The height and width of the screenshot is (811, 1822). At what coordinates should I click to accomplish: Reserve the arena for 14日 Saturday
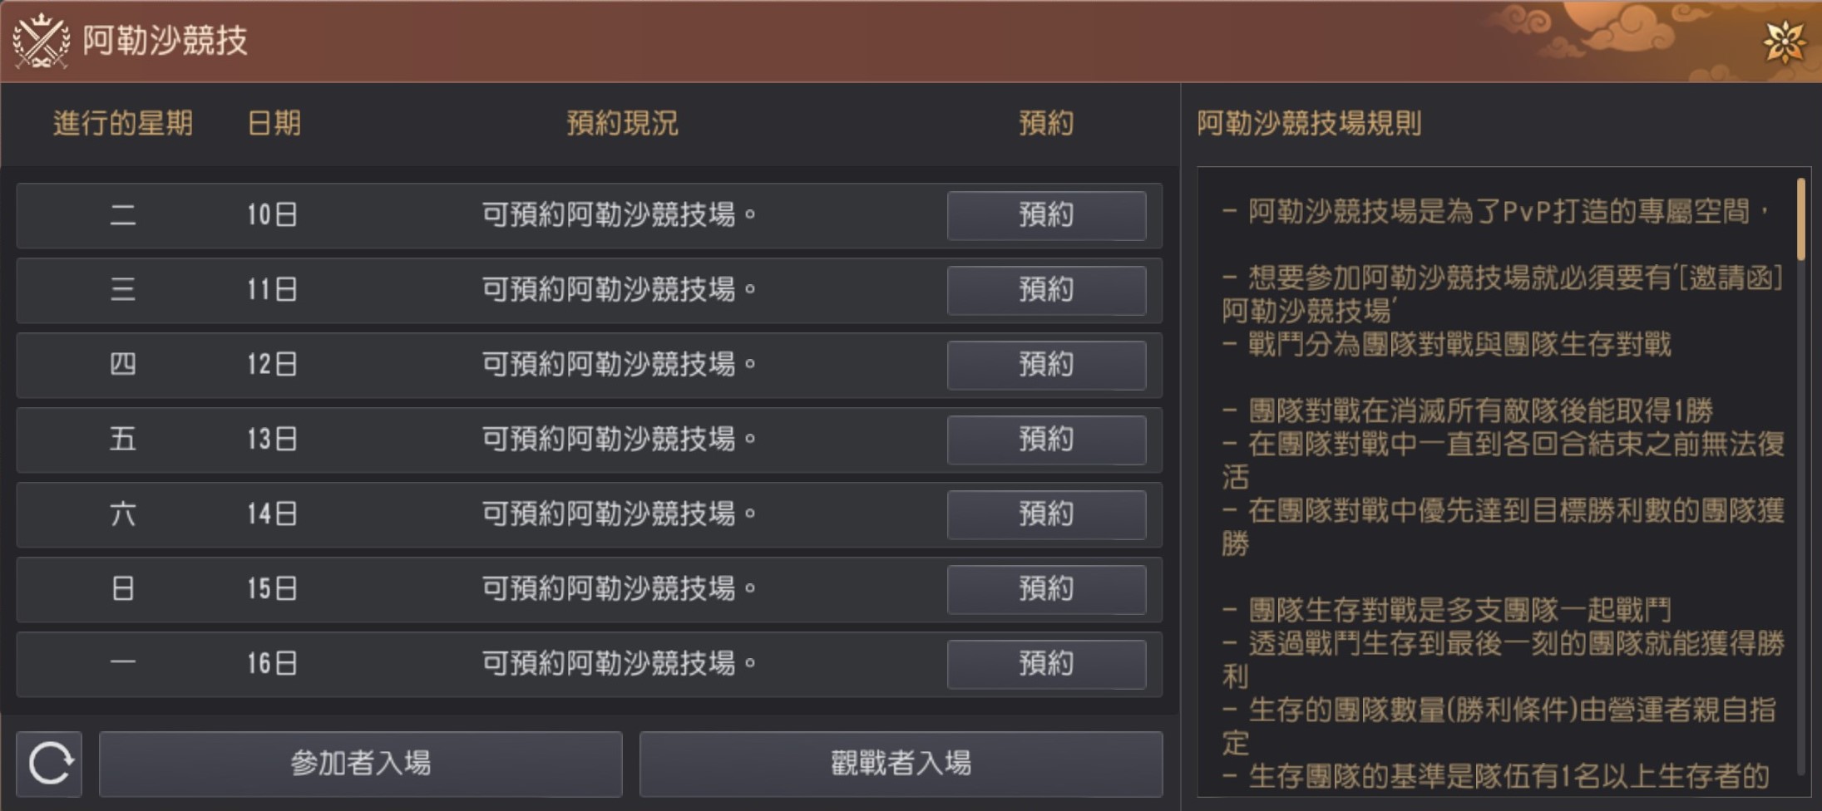click(1046, 514)
